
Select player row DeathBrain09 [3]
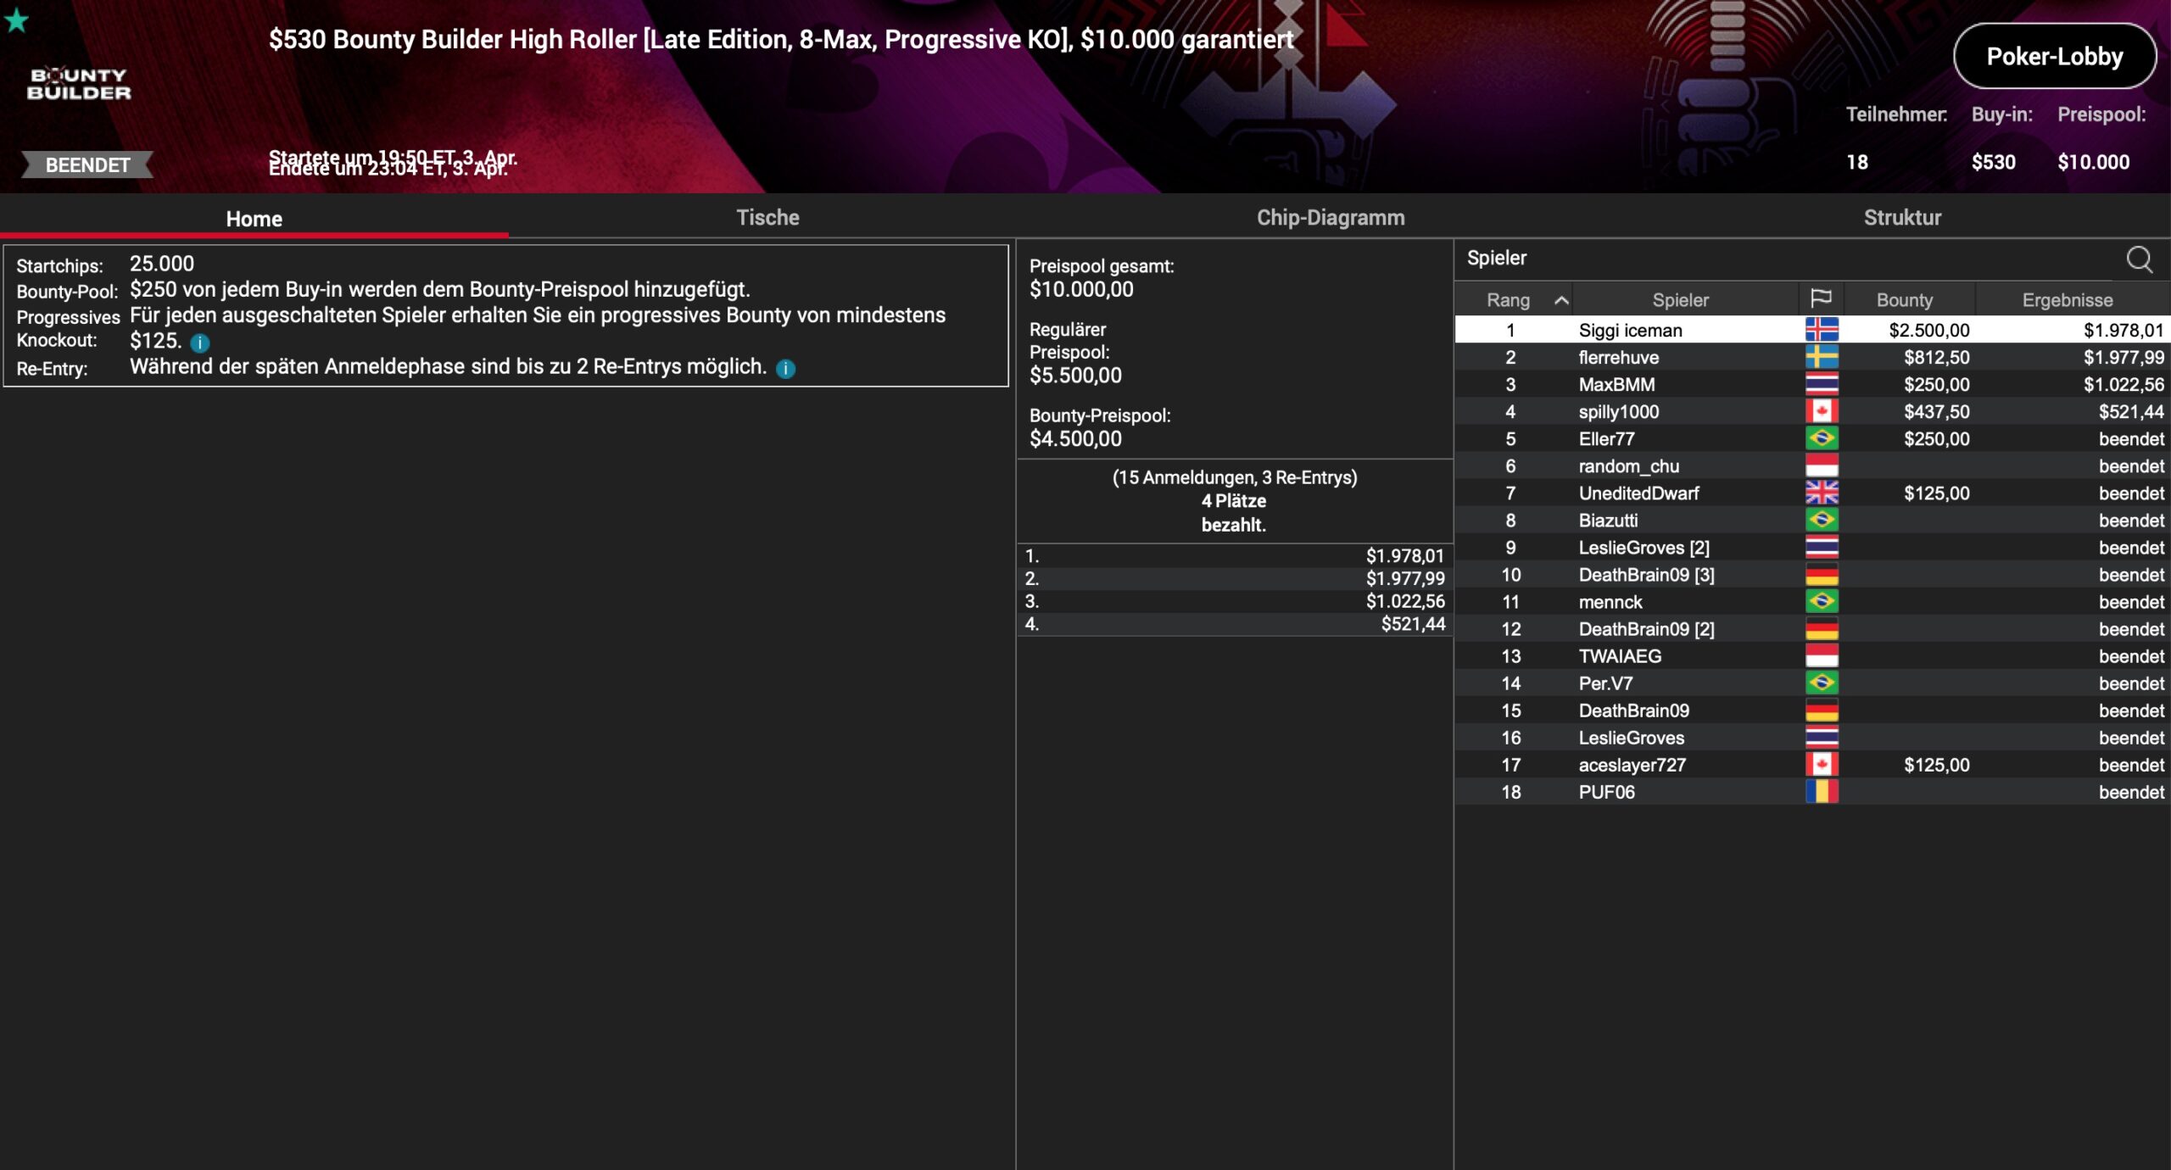[x=1645, y=575]
